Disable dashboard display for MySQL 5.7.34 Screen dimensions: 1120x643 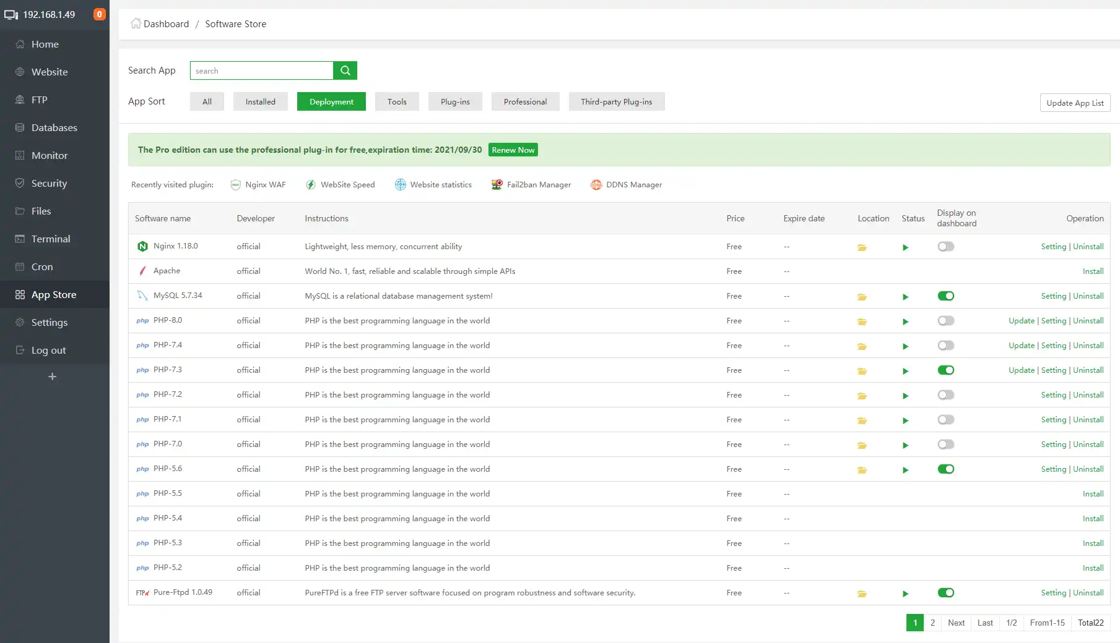(945, 296)
